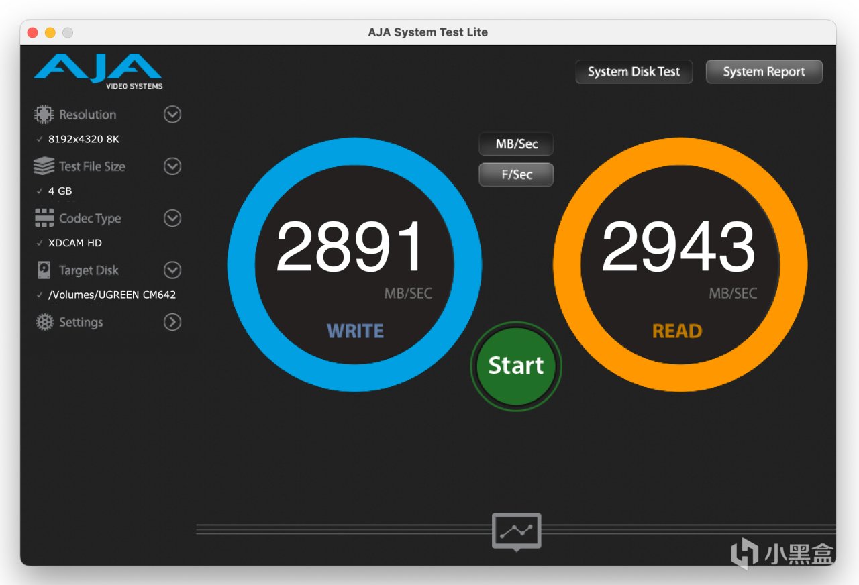Screen dimensions: 859x585
Task: Click the Target Disk drive icon
Action: [x=44, y=270]
